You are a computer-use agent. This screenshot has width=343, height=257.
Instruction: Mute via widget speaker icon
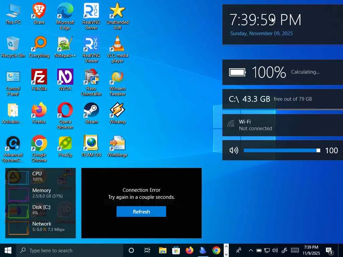click(233, 150)
